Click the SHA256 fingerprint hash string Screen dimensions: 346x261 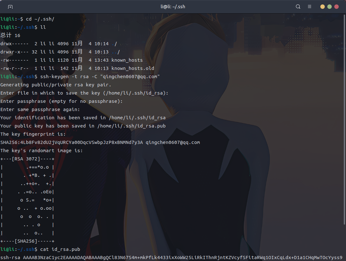pyautogui.click(x=72, y=142)
